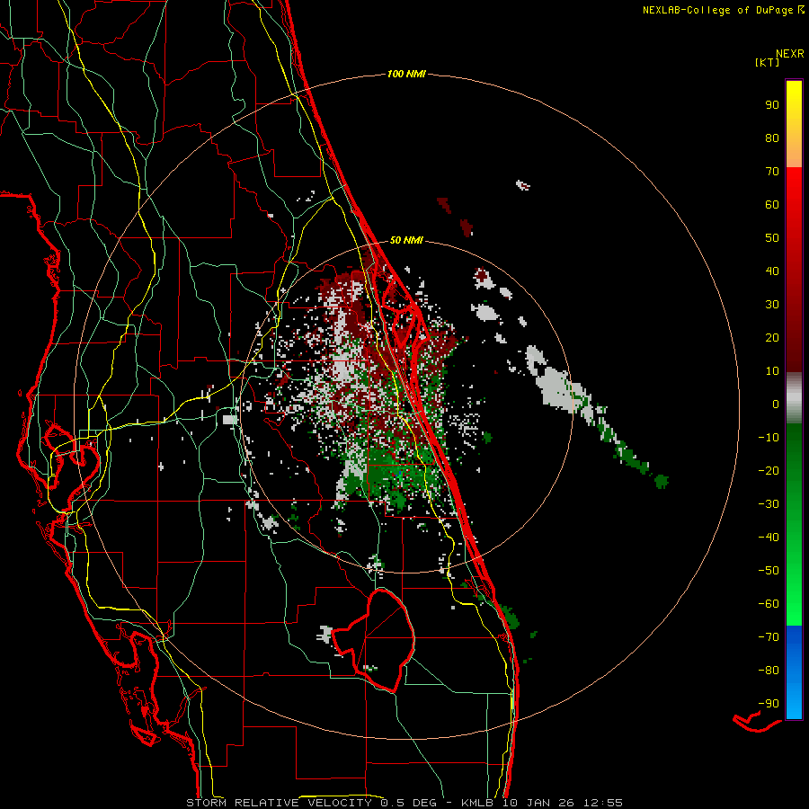Select the yellow top segment of color bar
This screenshot has height=809, width=809.
pyautogui.click(x=794, y=123)
